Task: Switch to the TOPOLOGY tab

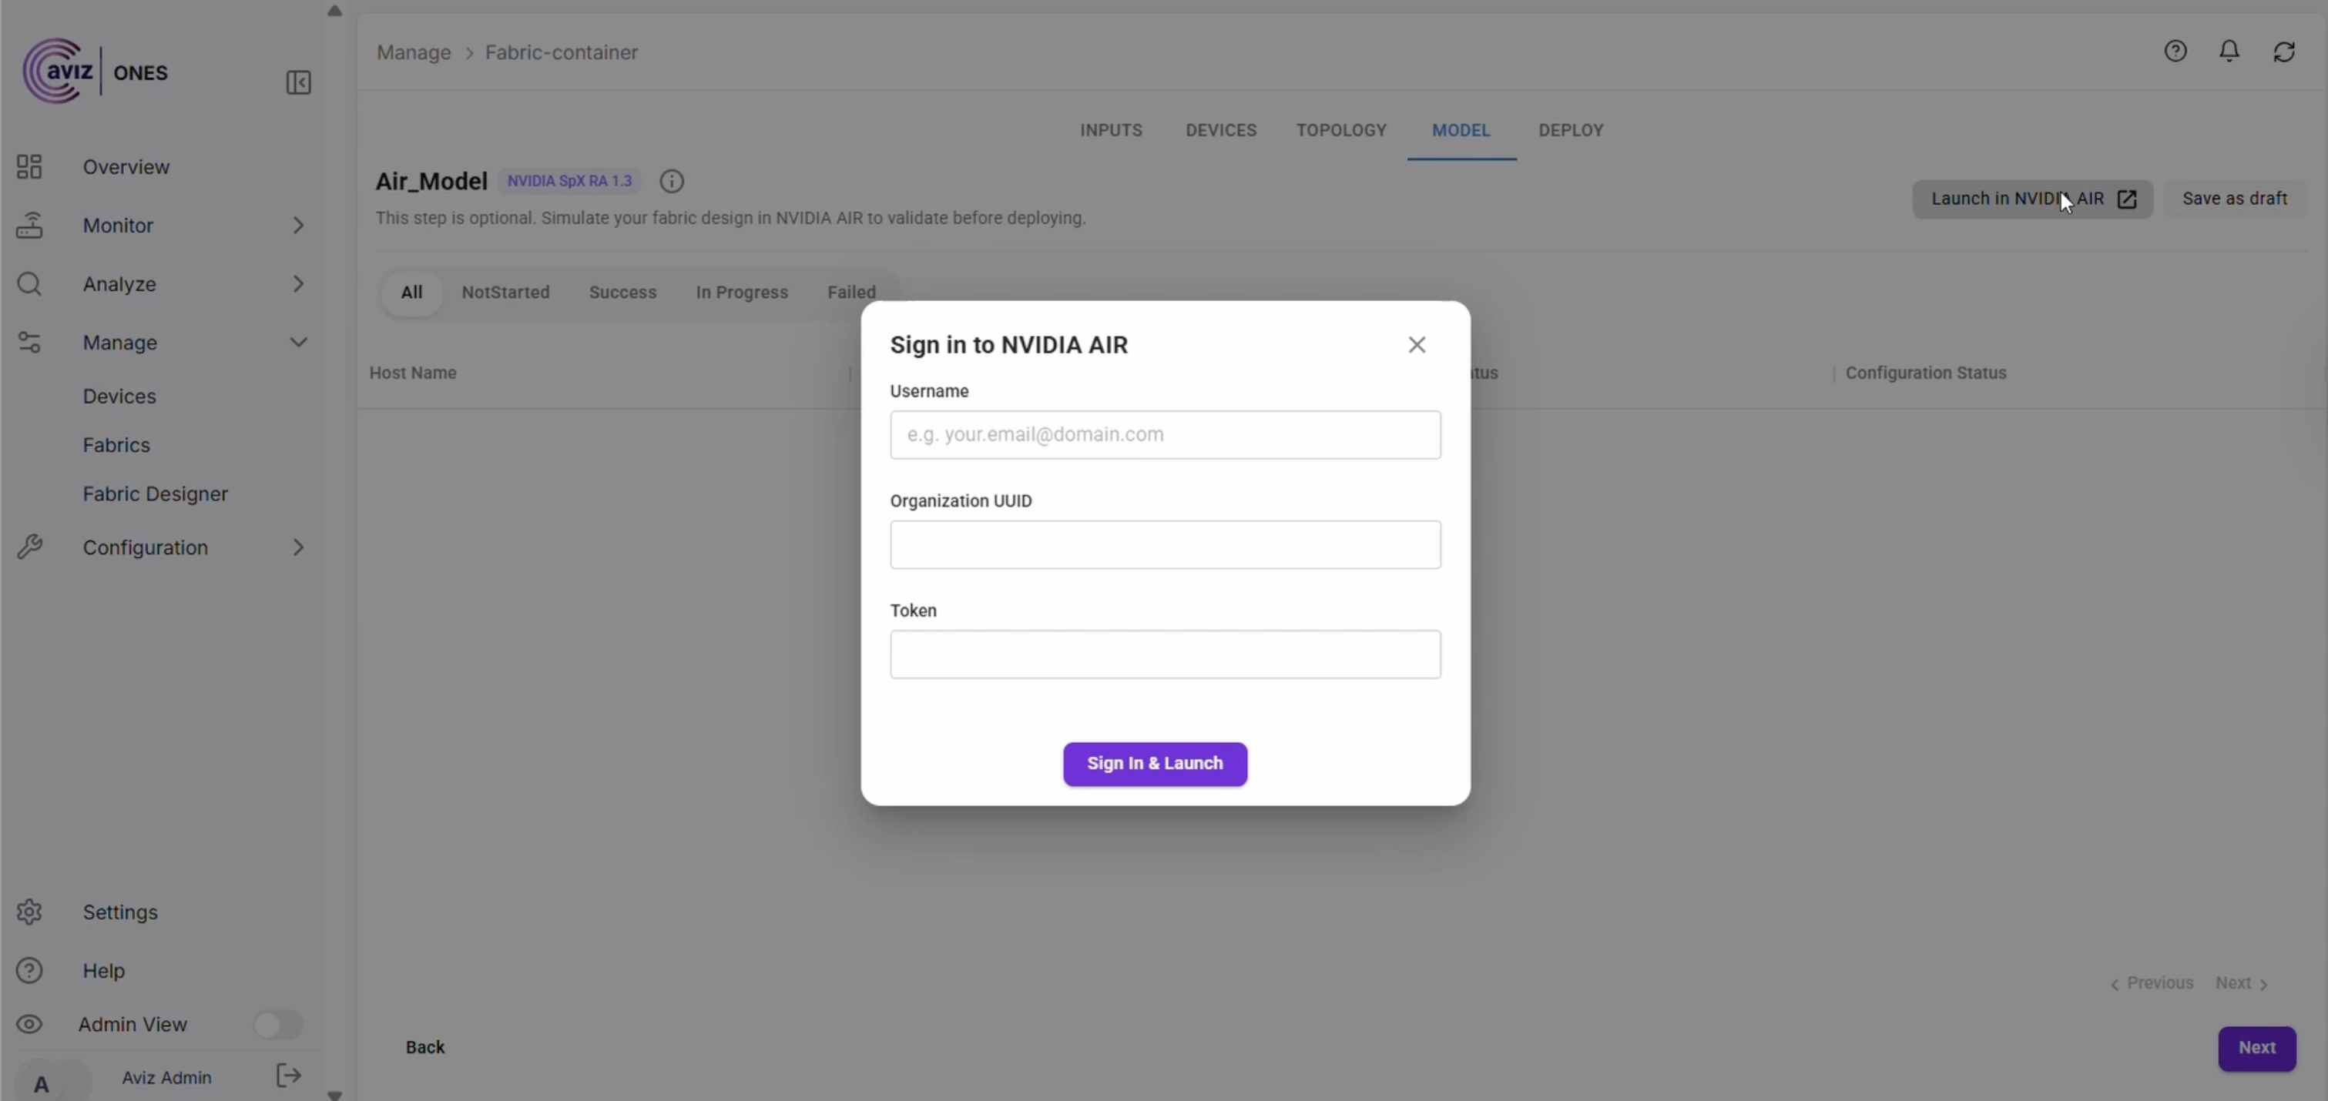Action: click(x=1341, y=130)
